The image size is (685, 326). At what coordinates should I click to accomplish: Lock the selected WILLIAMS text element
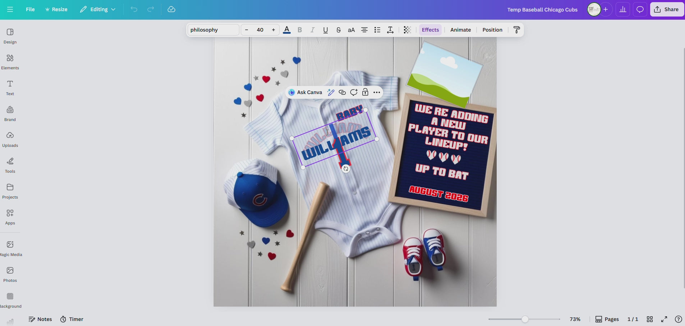coord(365,92)
